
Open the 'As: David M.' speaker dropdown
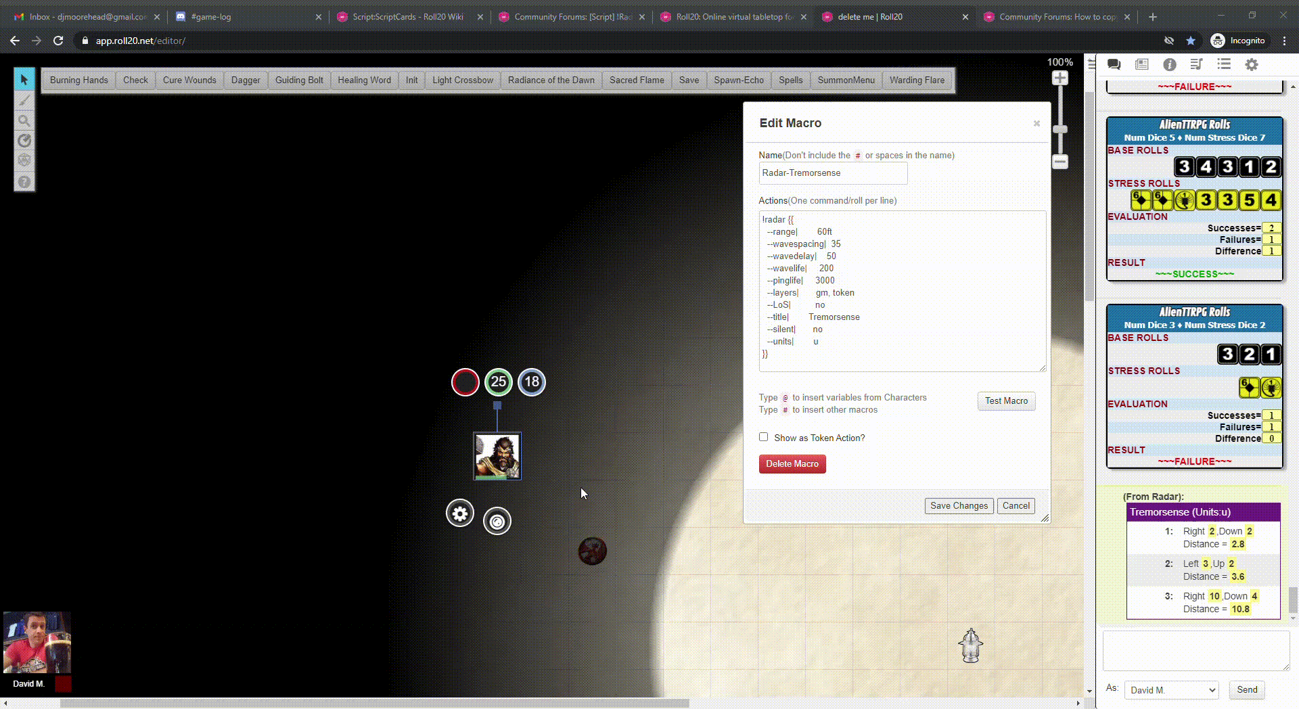[1171, 690]
